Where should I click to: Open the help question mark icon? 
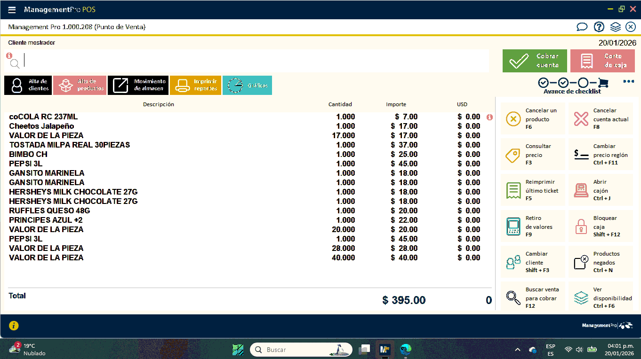[x=599, y=27]
